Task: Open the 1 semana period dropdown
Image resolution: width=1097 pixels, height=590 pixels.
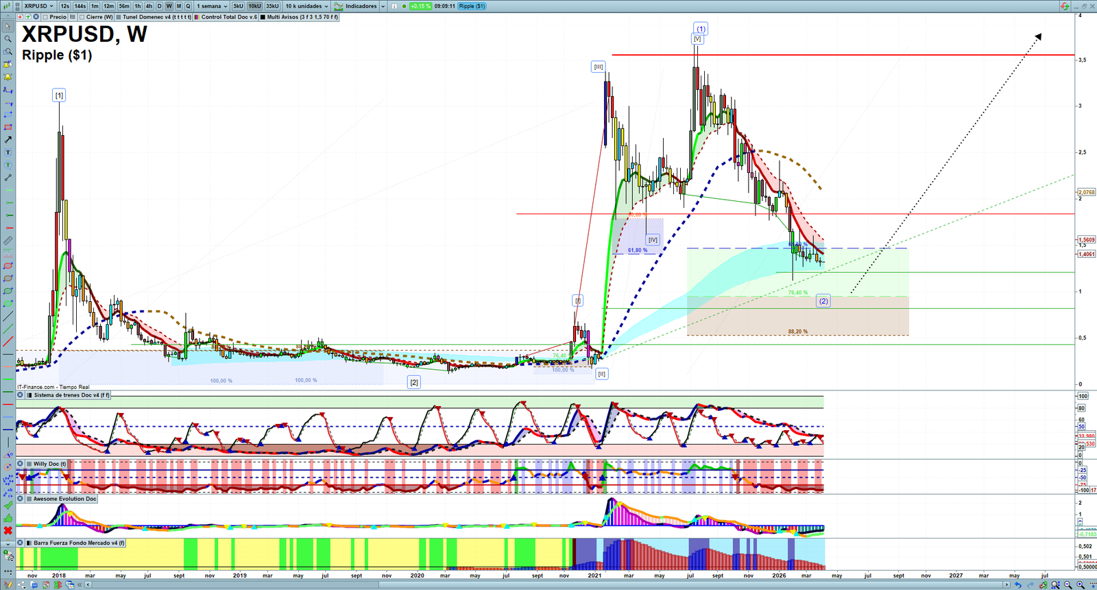Action: point(212,6)
